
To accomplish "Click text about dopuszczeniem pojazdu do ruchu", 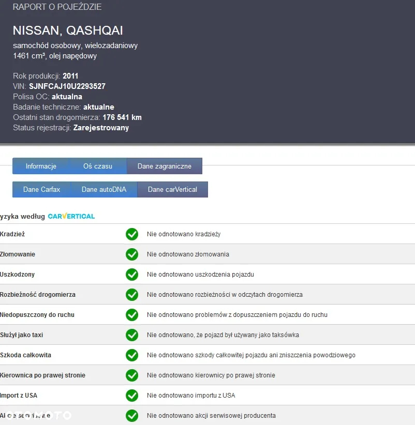I will [x=237, y=315].
